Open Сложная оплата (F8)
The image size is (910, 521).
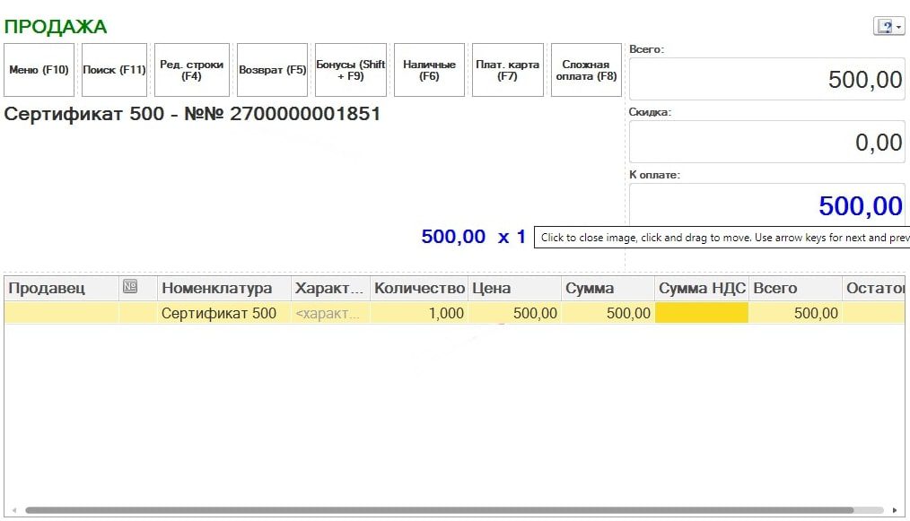tap(586, 70)
